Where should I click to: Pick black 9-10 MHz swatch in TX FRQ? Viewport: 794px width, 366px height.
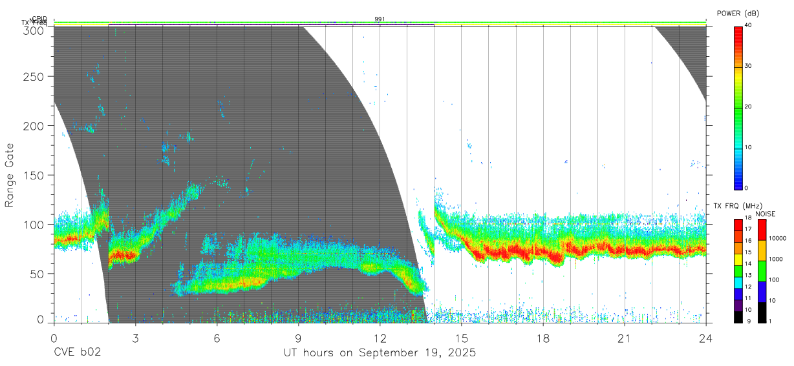(738, 317)
